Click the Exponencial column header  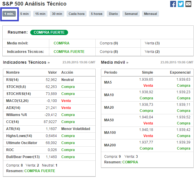point(180,72)
